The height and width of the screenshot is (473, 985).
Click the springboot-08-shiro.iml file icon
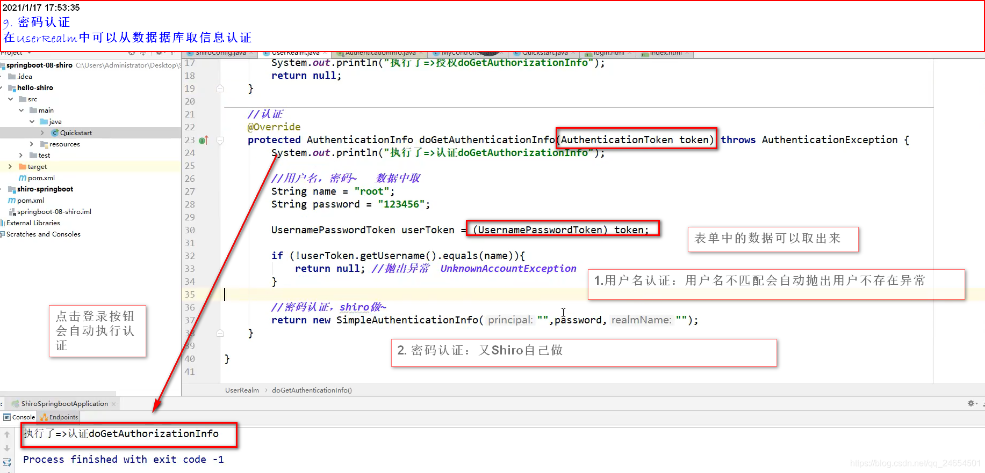click(12, 211)
